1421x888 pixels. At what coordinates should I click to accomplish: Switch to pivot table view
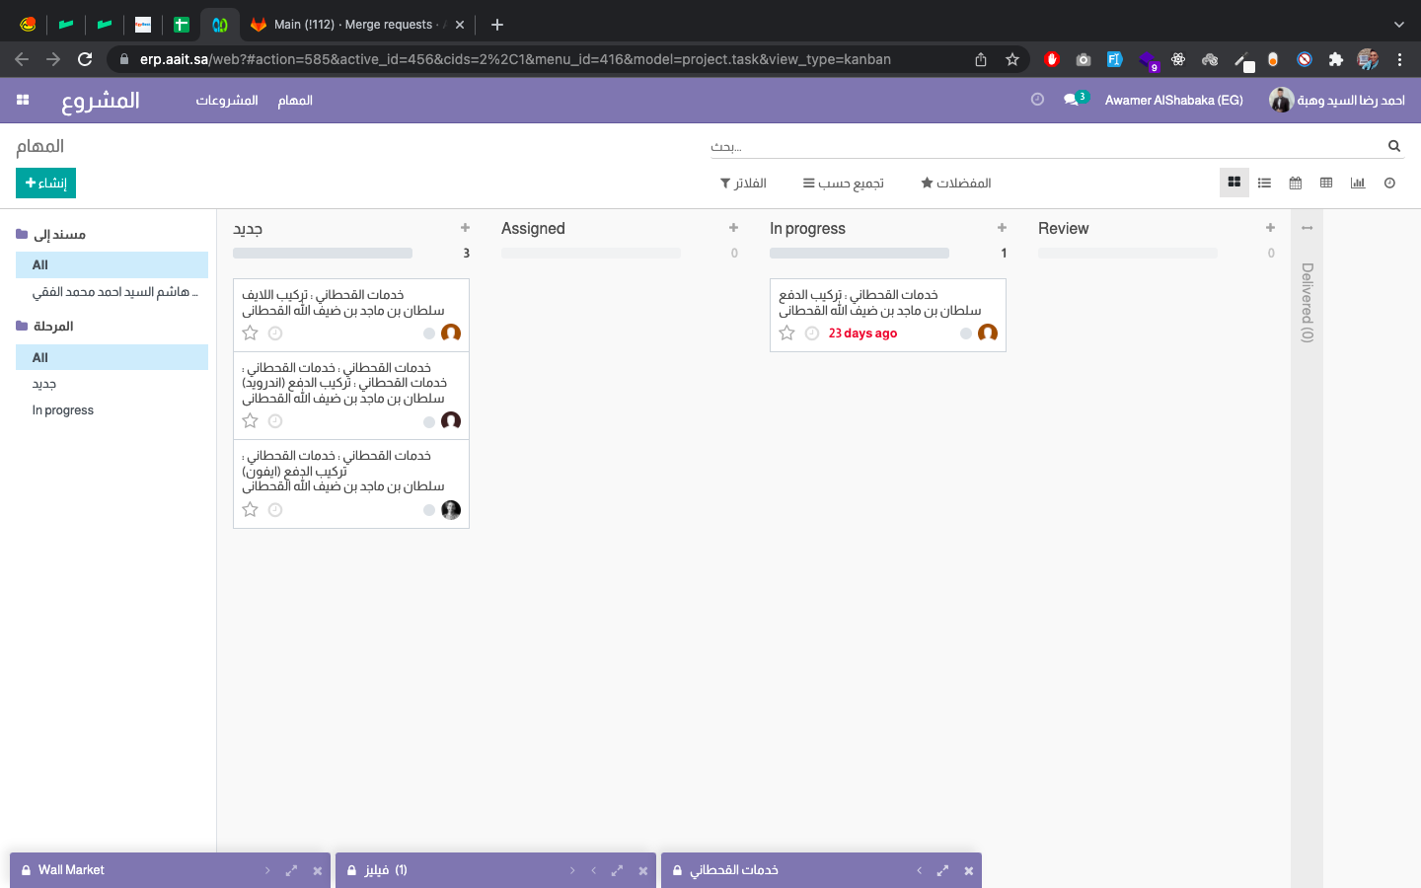[x=1326, y=183]
